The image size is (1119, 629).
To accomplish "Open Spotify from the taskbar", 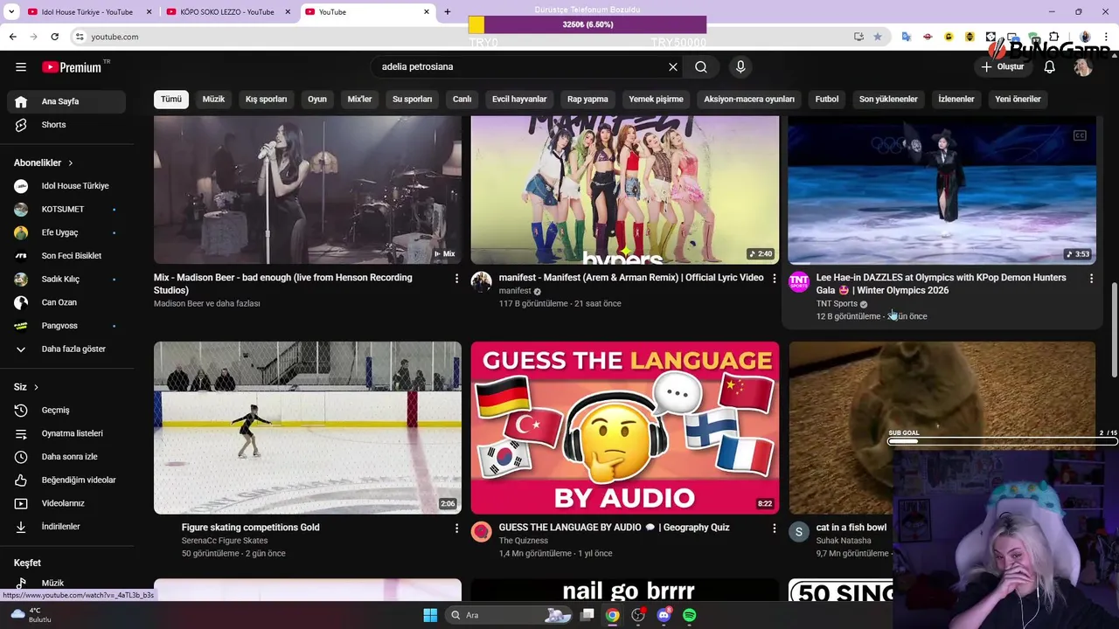I will click(689, 615).
